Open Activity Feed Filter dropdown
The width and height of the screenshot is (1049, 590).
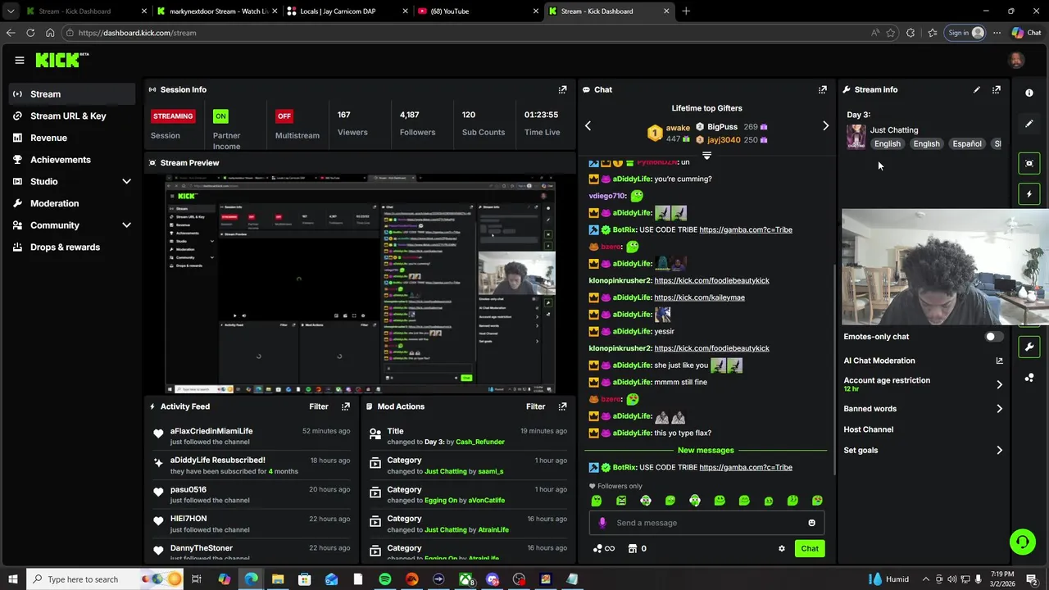click(x=319, y=406)
